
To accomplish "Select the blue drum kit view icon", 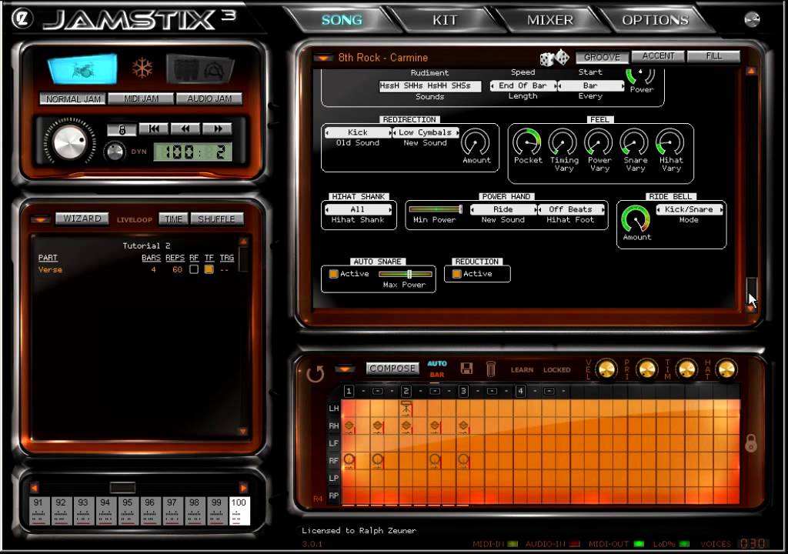I will pos(83,69).
